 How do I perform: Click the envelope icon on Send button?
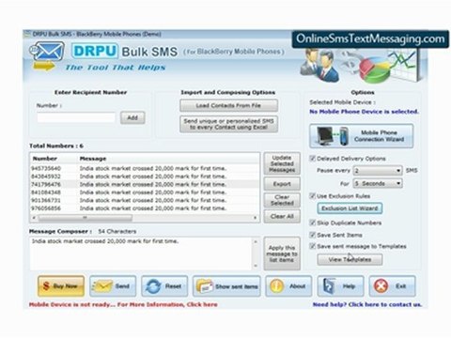tap(101, 286)
